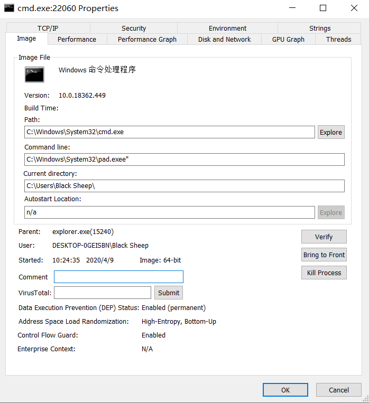
Task: Click Control Flow Guard Enabled value
Action: pos(154,335)
